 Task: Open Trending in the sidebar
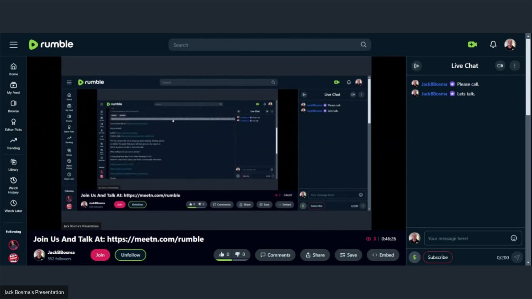tap(13, 143)
